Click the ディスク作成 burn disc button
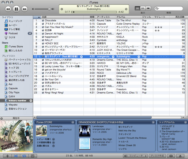This screenshot has width=188, height=159. [157, 156]
